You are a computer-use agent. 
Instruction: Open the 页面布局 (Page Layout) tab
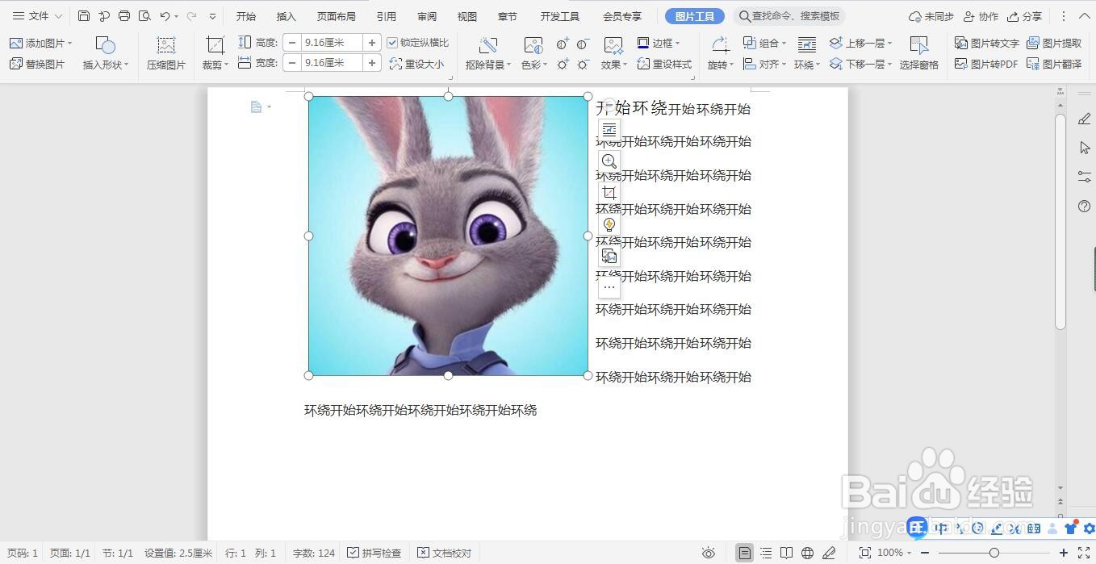[337, 16]
